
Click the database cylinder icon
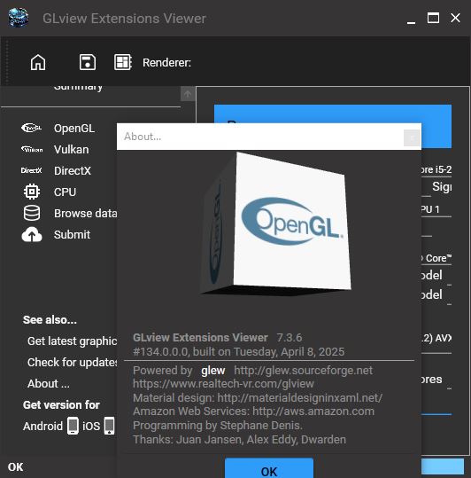click(32, 213)
